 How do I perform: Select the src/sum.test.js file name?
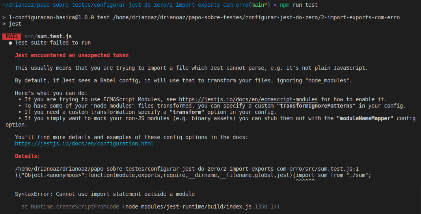(48, 36)
